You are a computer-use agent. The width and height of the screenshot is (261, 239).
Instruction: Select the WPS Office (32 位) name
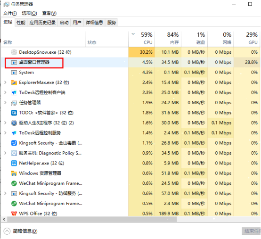38,214
